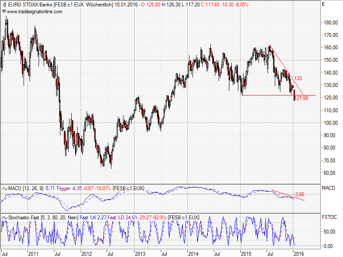
Task: Click the red 121,66 support level label
Action: (x=302, y=99)
